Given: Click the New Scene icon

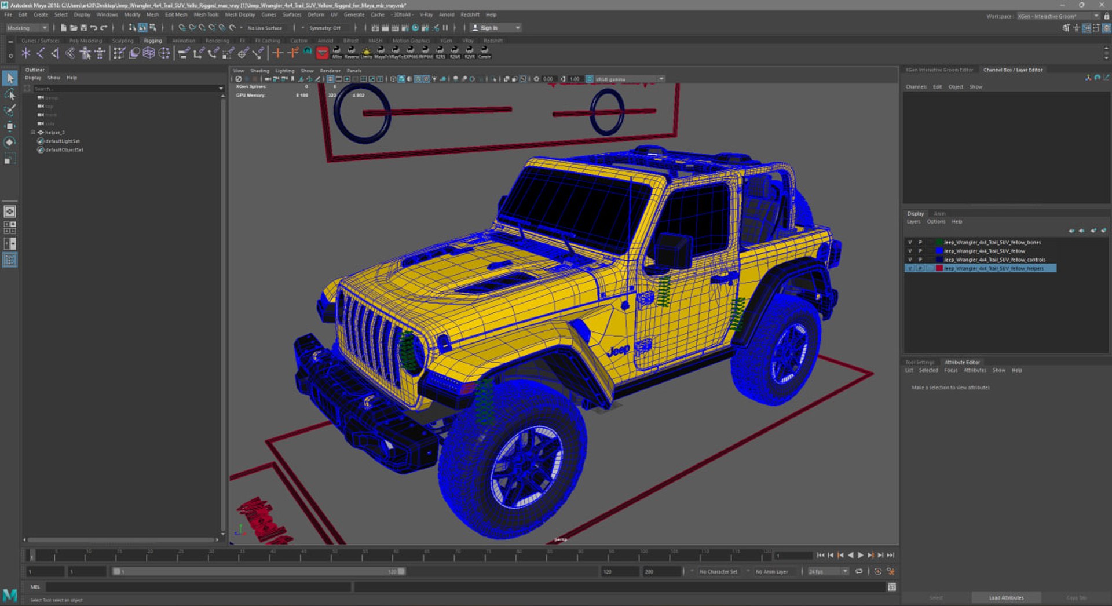Looking at the screenshot, I should coord(64,28).
